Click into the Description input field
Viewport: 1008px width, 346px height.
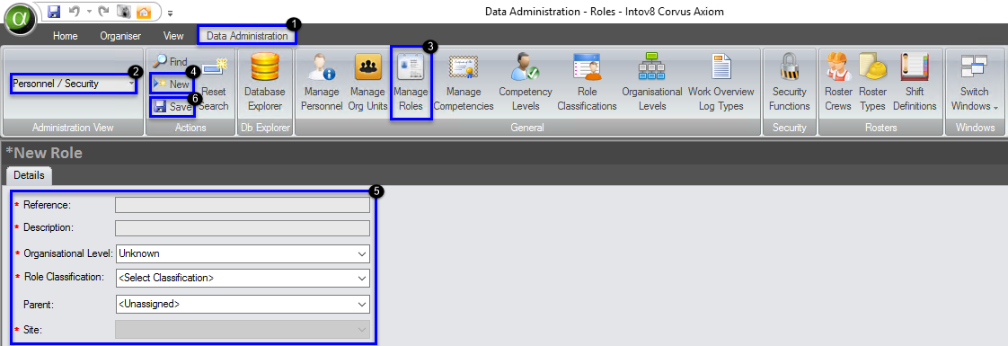point(243,227)
